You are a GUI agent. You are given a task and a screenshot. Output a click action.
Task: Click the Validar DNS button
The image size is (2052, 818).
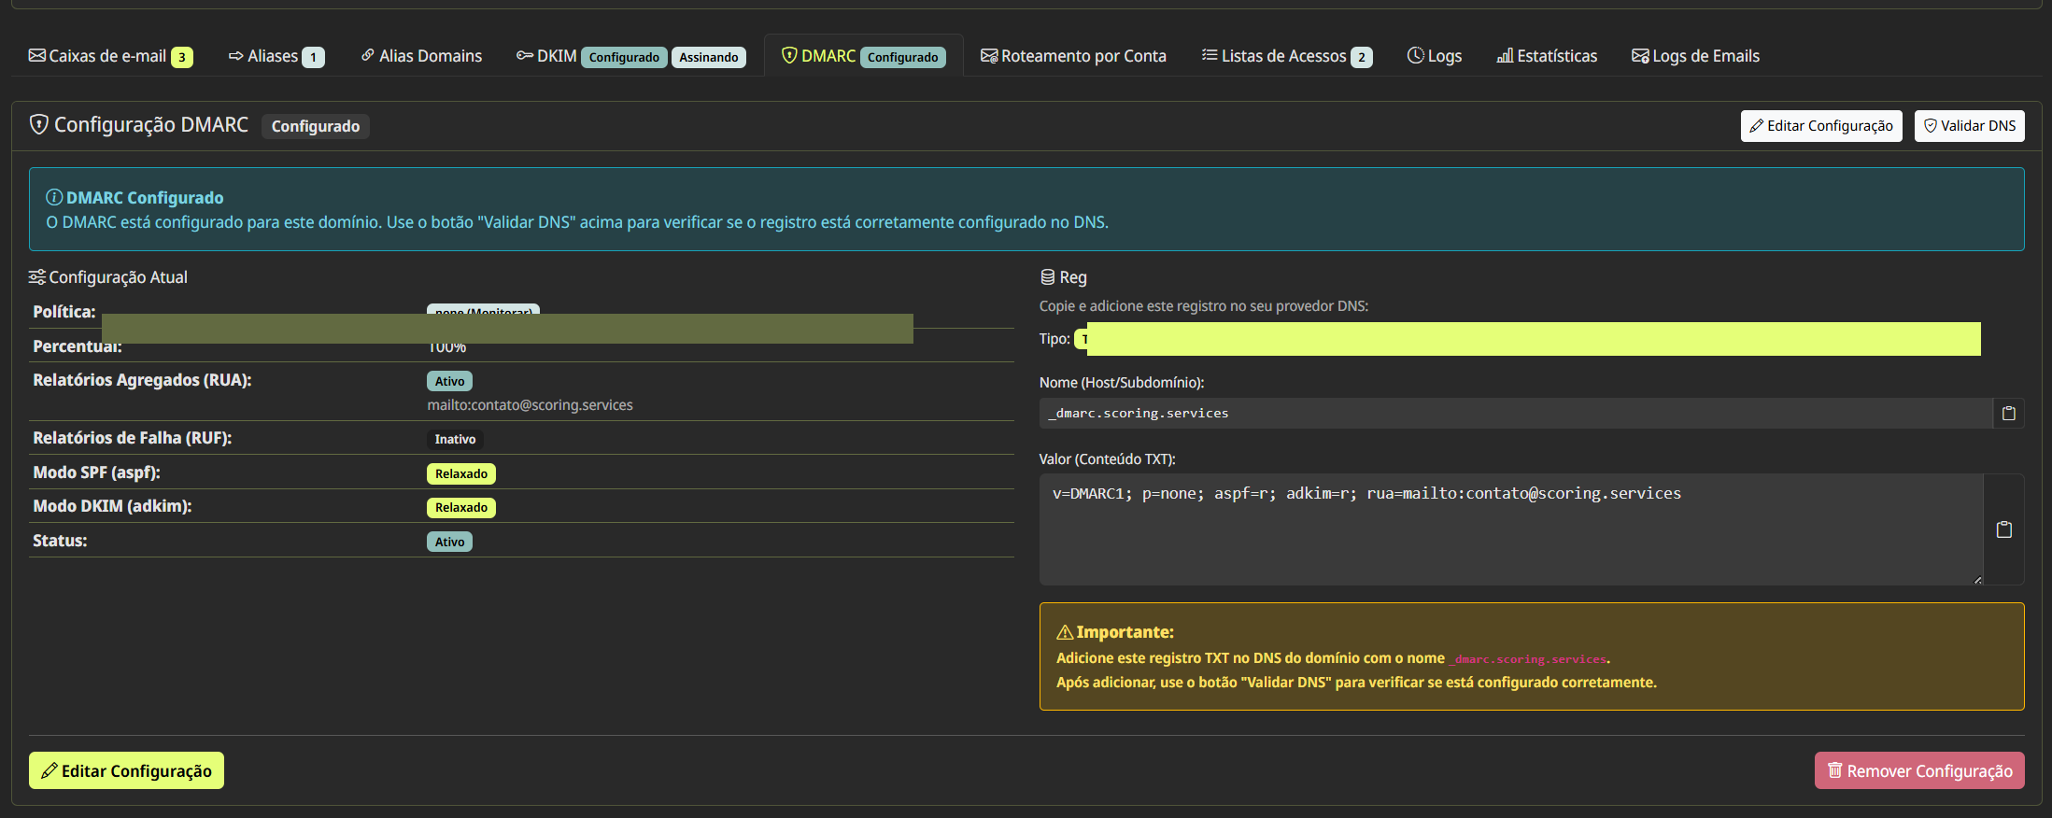1969,126
